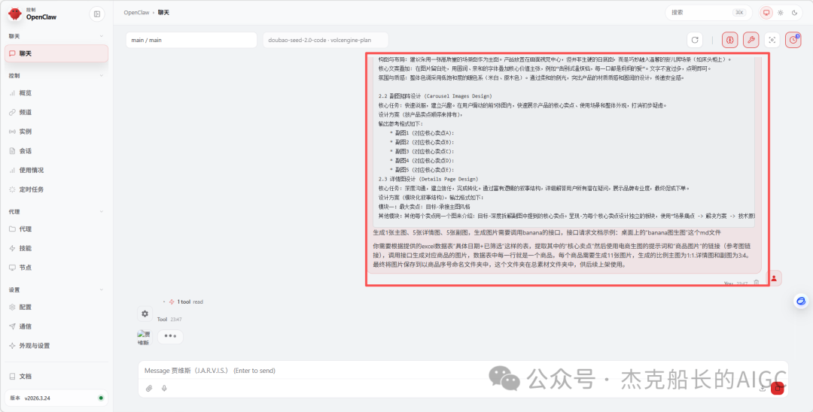The image size is (813, 412).
Task: Open 技能 skills page
Action: click(x=56, y=248)
